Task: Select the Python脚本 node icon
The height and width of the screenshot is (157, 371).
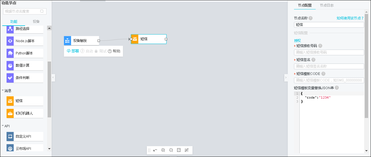Action: tap(10, 53)
